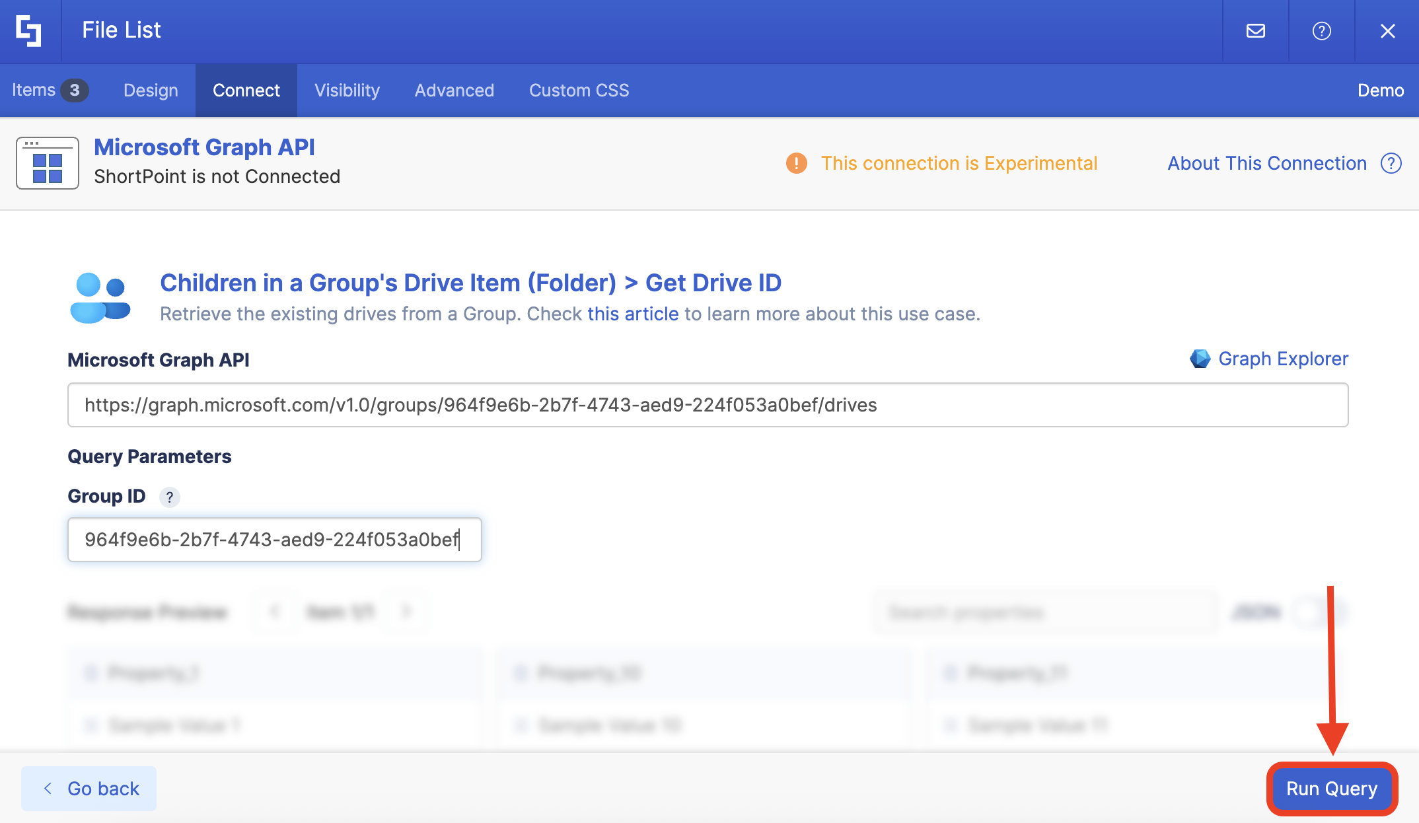Click the ShortPoint logo icon
The height and width of the screenshot is (823, 1419).
29,30
